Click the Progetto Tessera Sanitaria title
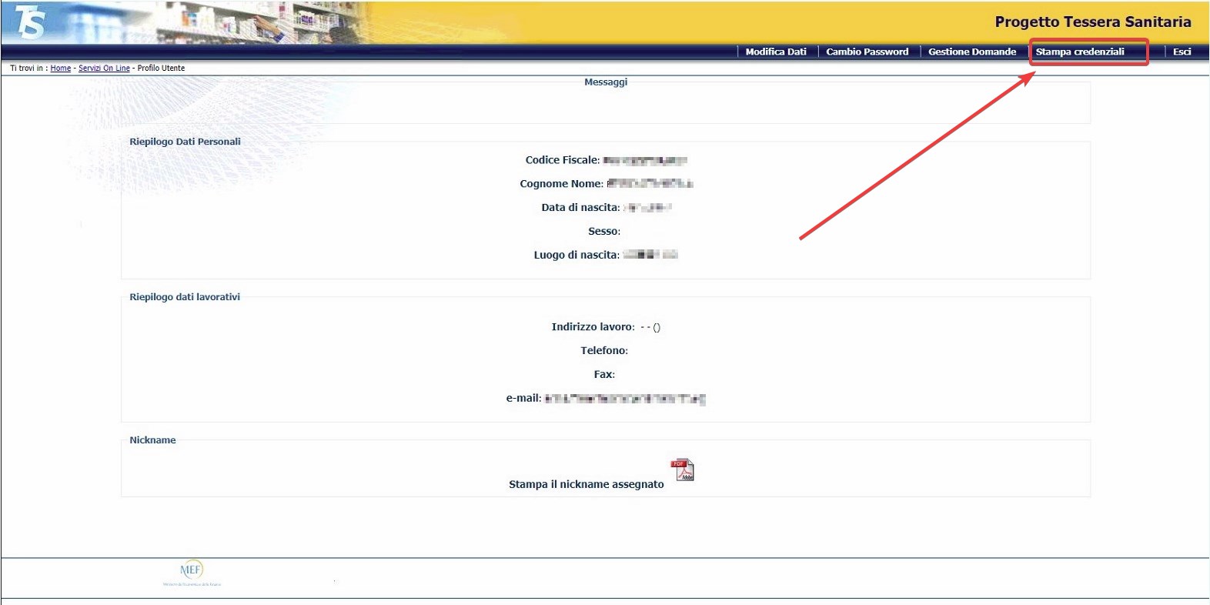The width and height of the screenshot is (1210, 605). pos(1093,22)
